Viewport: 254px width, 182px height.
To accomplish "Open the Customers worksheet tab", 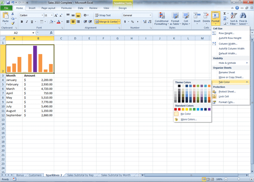I will click(35, 175).
